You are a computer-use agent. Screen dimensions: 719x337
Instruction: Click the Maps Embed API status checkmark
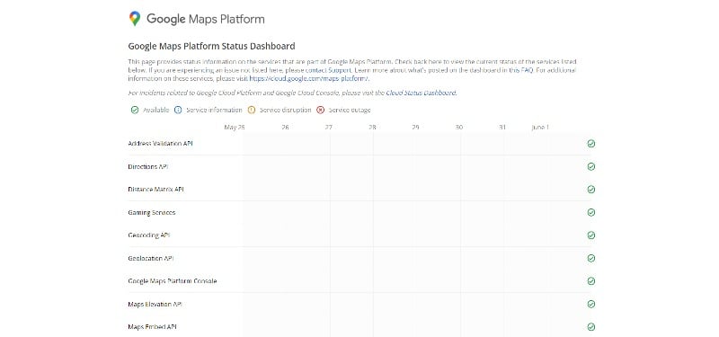point(591,327)
